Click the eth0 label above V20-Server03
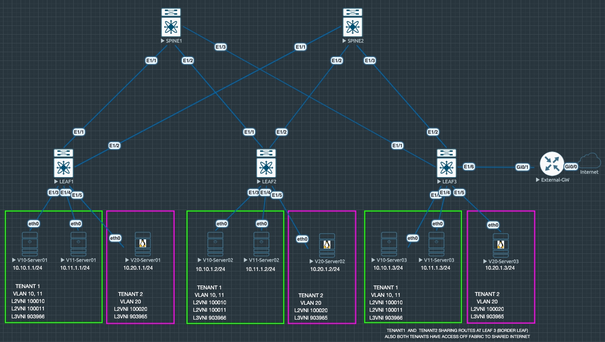 493,225
